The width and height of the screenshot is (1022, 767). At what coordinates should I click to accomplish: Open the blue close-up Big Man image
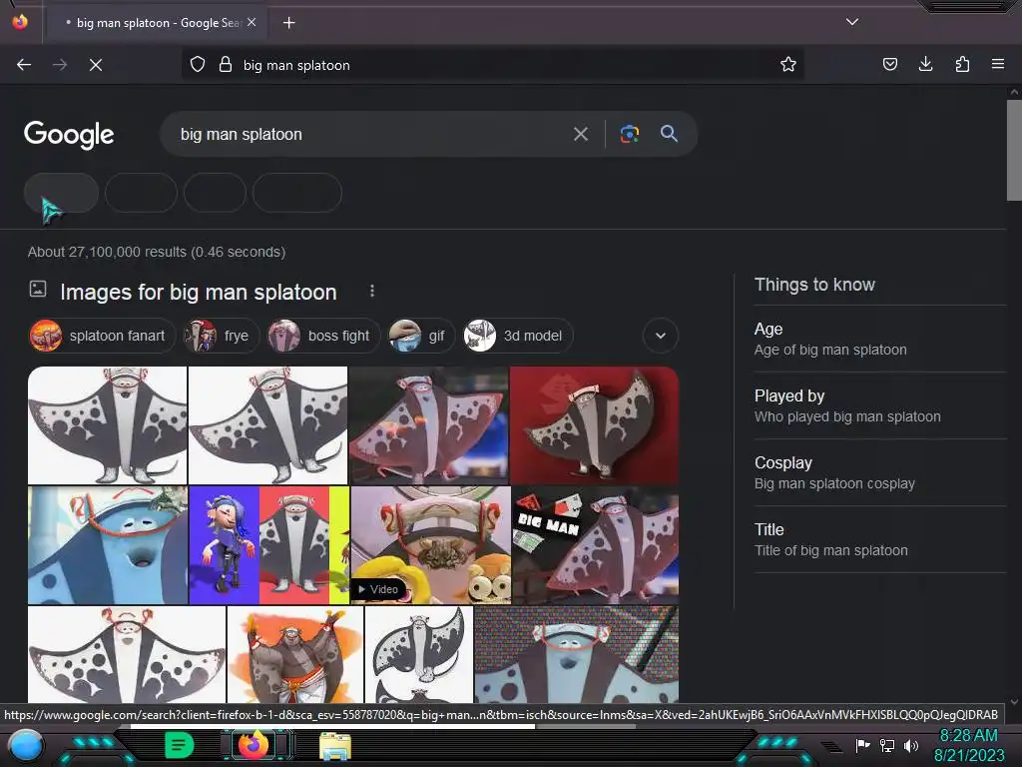(108, 545)
